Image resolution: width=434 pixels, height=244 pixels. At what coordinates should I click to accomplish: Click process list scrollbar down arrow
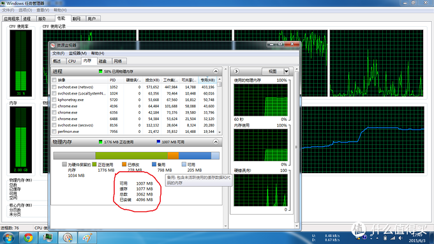(220, 132)
